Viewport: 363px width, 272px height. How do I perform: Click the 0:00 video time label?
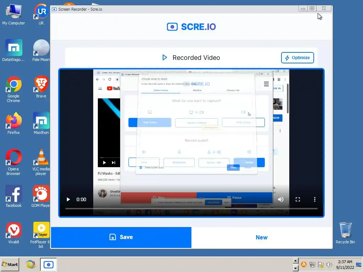click(x=81, y=199)
